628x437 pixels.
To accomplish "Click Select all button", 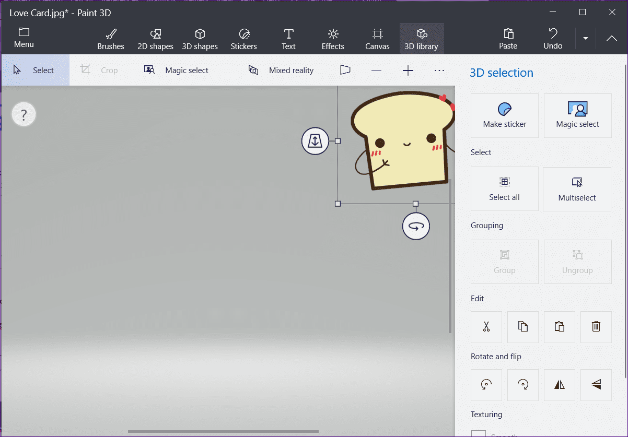I will pos(505,189).
